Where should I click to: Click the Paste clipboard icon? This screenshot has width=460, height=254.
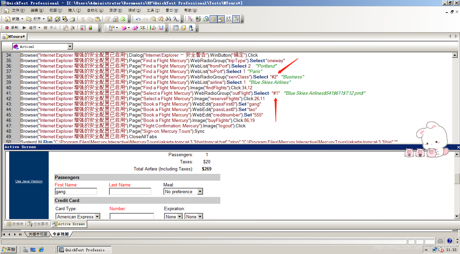coord(98,19)
